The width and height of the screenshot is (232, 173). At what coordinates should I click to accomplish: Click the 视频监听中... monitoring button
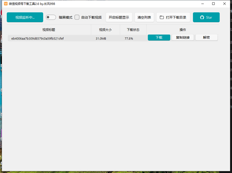(25, 17)
